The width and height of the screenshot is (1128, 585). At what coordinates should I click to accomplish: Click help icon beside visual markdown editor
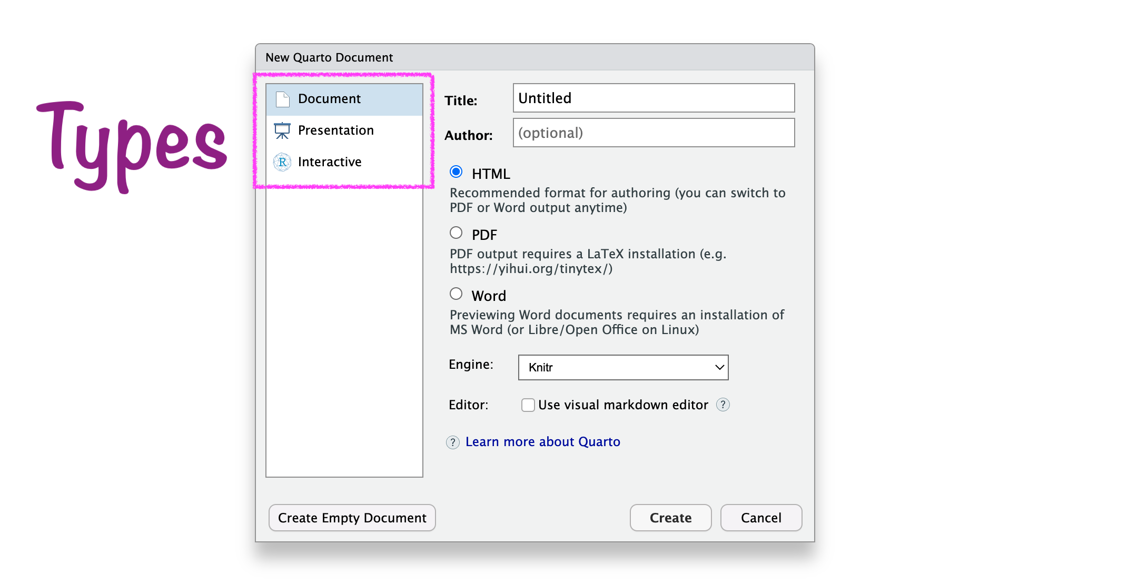point(723,405)
